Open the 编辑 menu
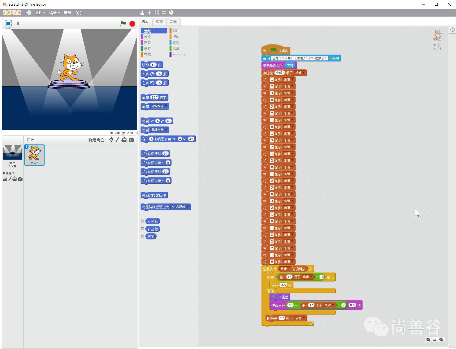This screenshot has width=456, height=349. tap(55, 13)
